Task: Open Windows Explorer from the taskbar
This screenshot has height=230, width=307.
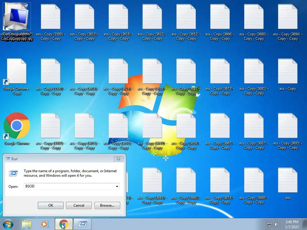Action: click(27, 224)
